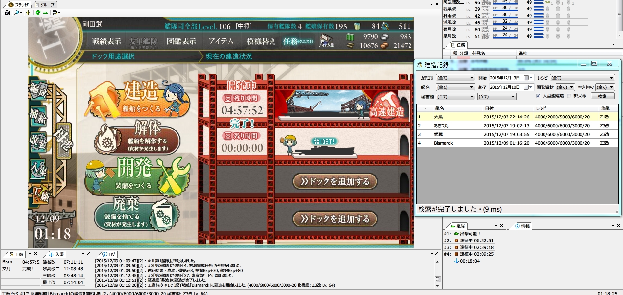This screenshot has width=623, height=295.
Task: Click the 検索 search button
Action: pos(603,96)
